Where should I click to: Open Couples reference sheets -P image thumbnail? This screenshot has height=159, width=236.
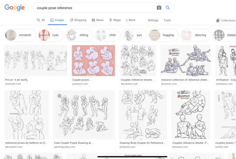pos(191,115)
